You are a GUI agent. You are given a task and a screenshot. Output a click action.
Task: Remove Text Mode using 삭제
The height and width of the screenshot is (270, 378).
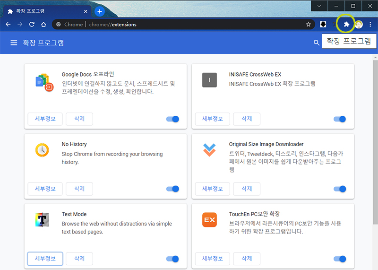point(79,259)
